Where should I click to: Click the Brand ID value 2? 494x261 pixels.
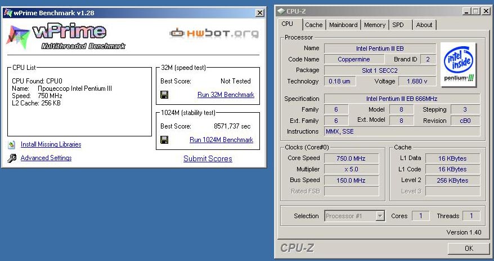pos(428,59)
